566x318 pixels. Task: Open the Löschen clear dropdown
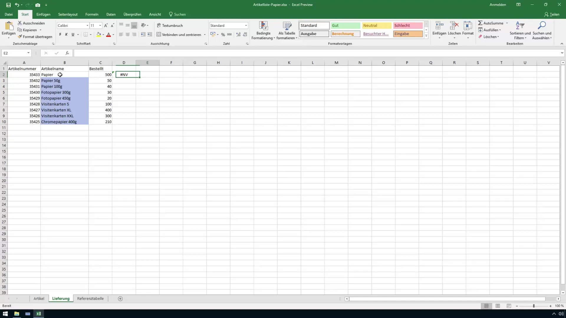click(x=488, y=37)
